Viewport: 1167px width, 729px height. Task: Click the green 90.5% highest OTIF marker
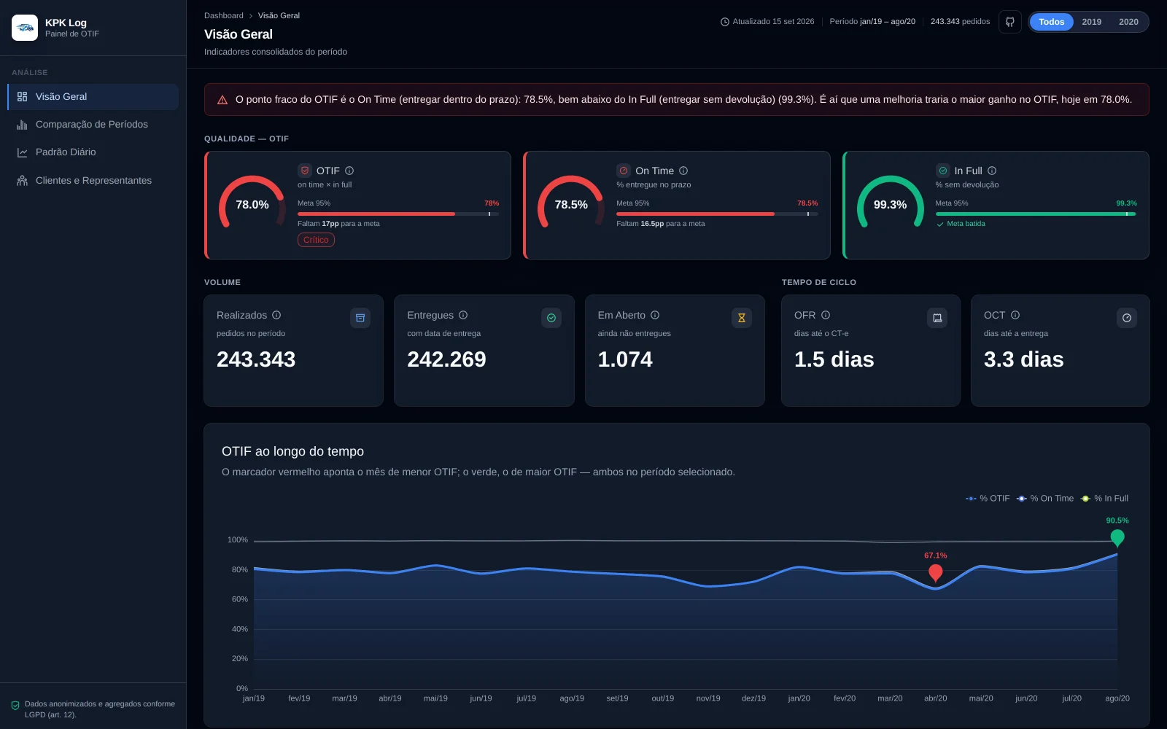tap(1117, 538)
